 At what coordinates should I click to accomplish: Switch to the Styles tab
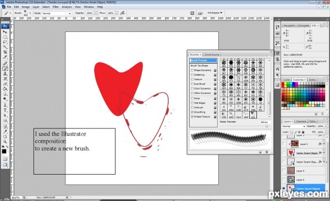312,80
